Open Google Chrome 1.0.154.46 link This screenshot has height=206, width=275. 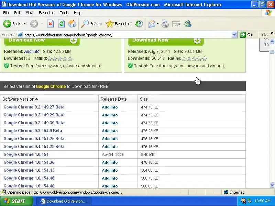pyautogui.click(x=29, y=178)
